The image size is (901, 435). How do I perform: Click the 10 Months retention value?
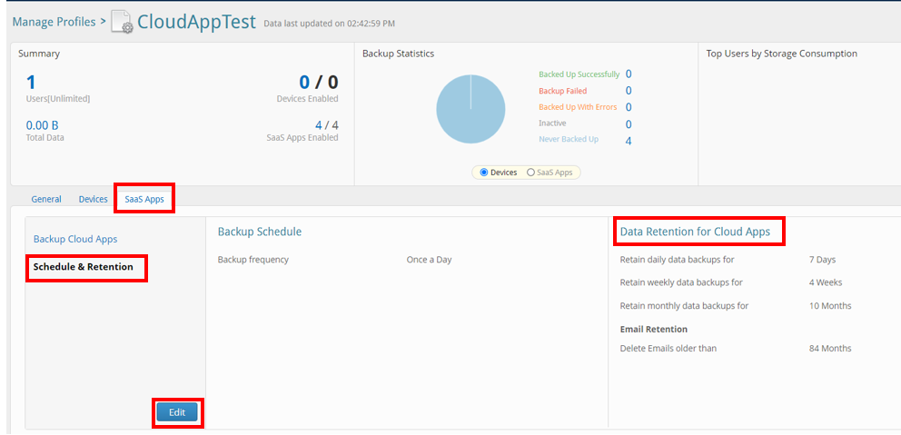pos(830,306)
